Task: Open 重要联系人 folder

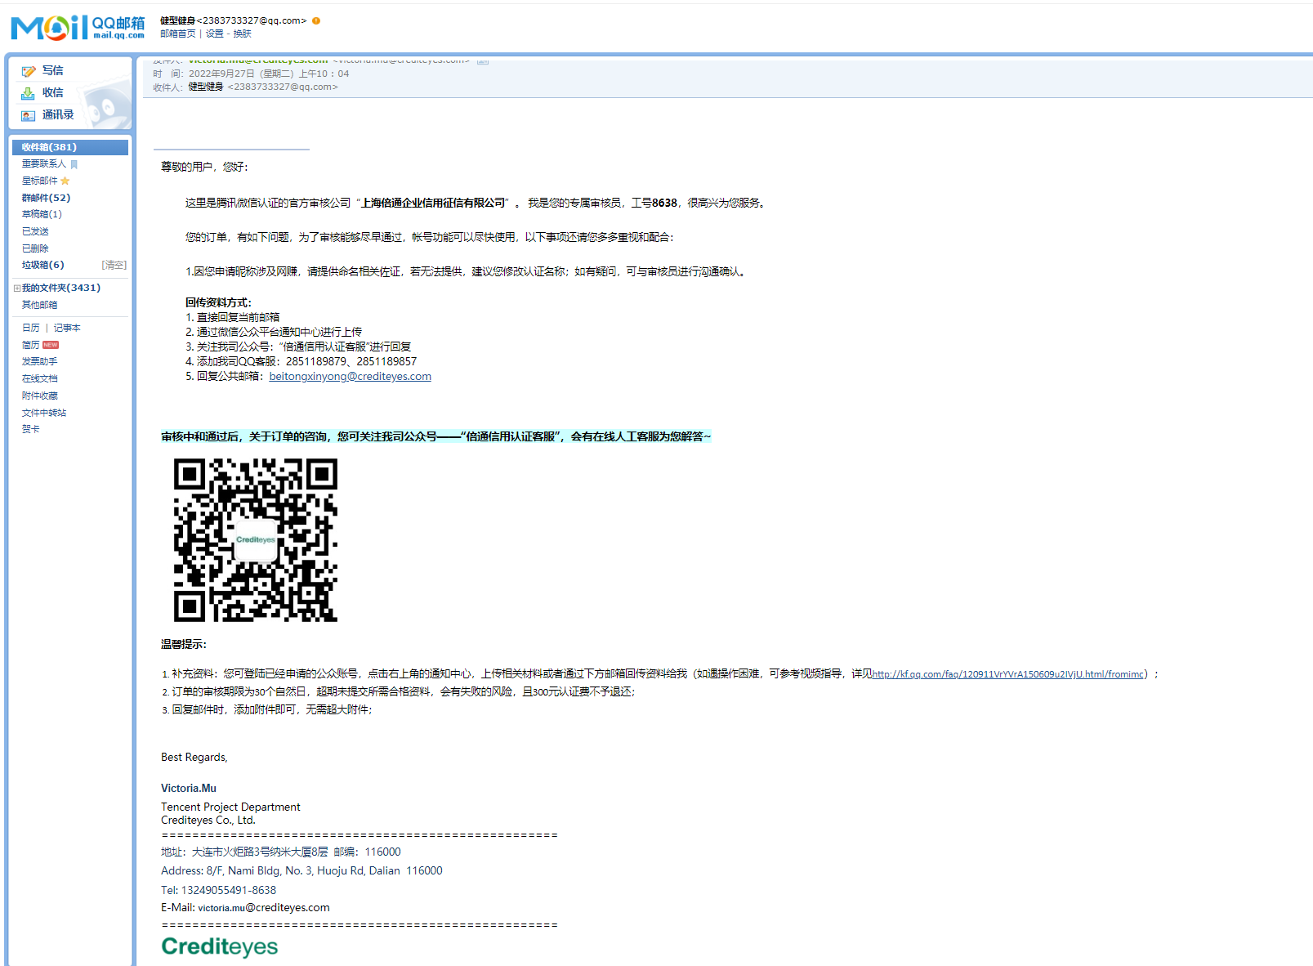Action: (44, 164)
